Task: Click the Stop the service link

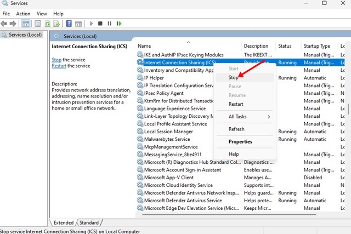Action: [x=56, y=59]
